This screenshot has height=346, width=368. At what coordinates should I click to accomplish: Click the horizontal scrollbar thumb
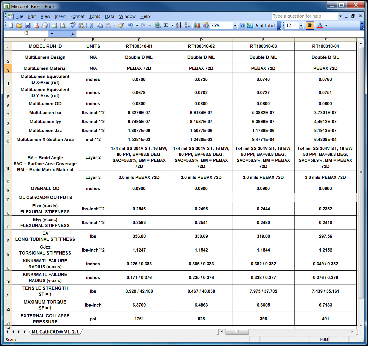[237, 332]
